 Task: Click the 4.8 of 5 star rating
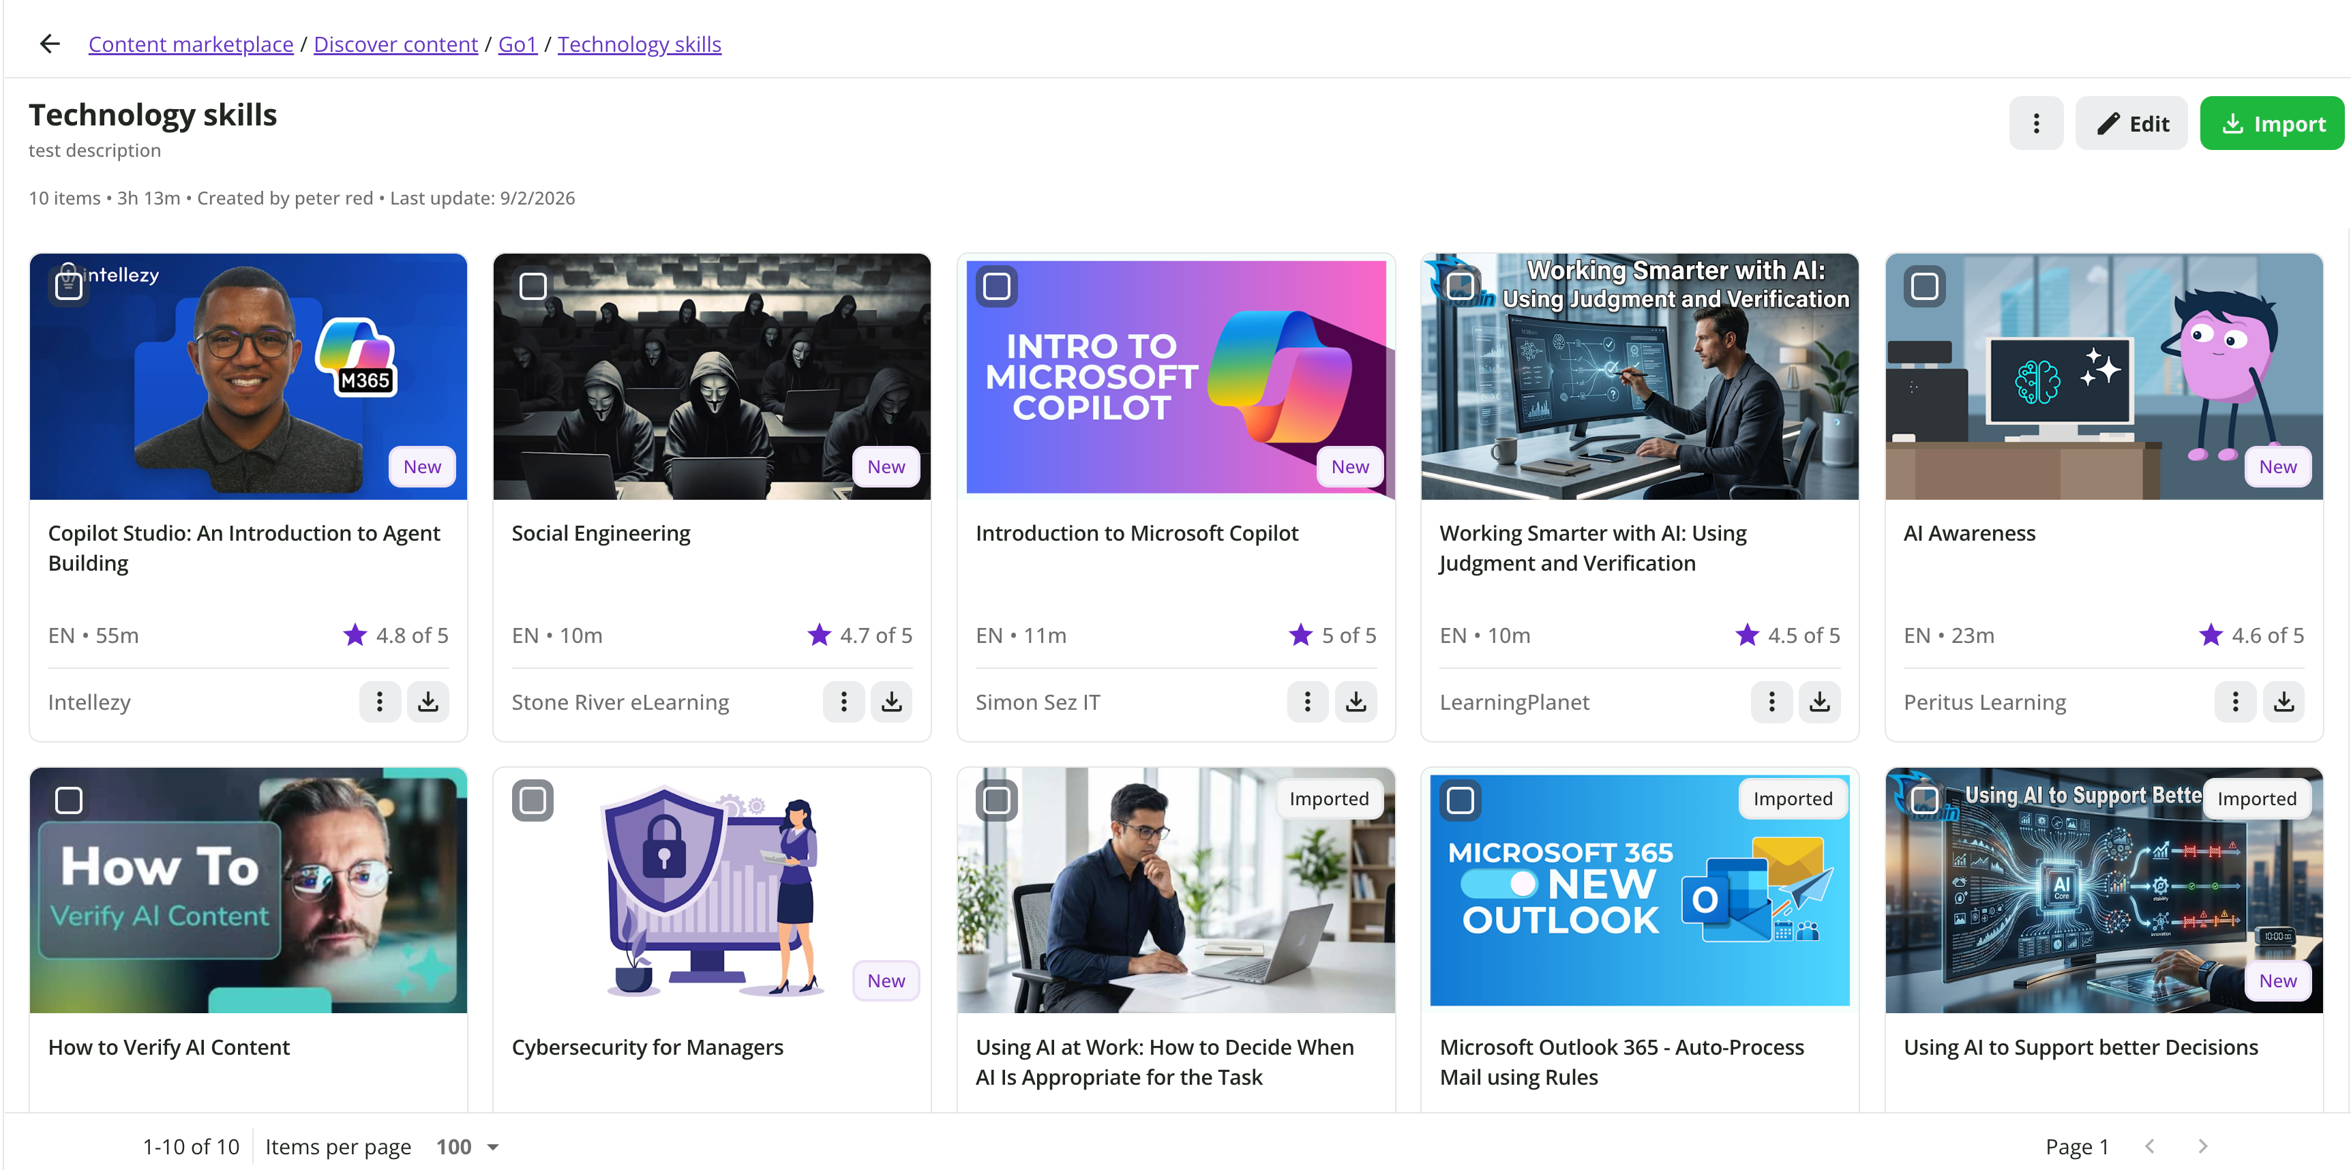(396, 635)
